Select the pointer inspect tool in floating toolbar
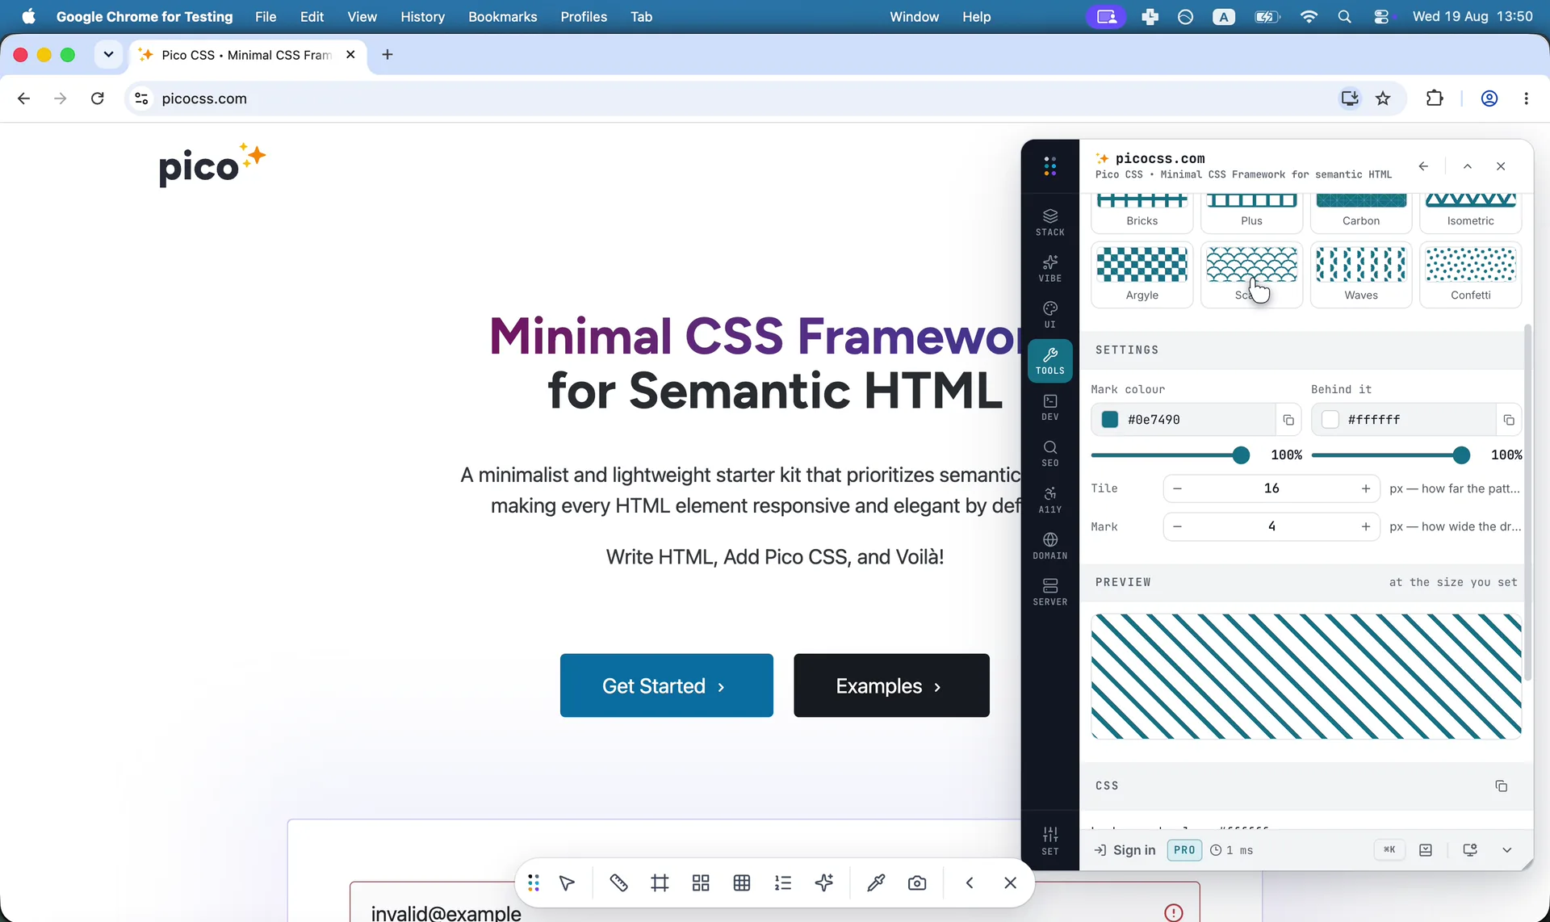Screen dimensions: 1550x922 (x=567, y=883)
